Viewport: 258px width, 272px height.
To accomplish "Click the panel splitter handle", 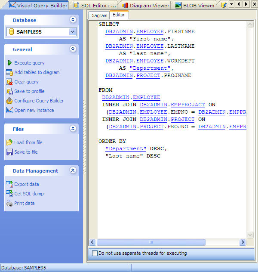I will [x=85, y=137].
